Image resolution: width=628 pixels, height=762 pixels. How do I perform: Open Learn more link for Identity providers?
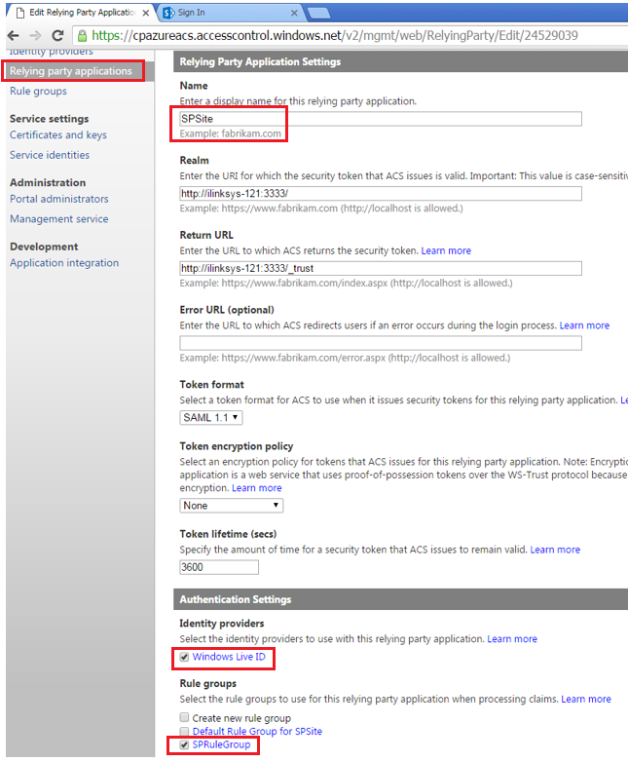click(x=512, y=639)
